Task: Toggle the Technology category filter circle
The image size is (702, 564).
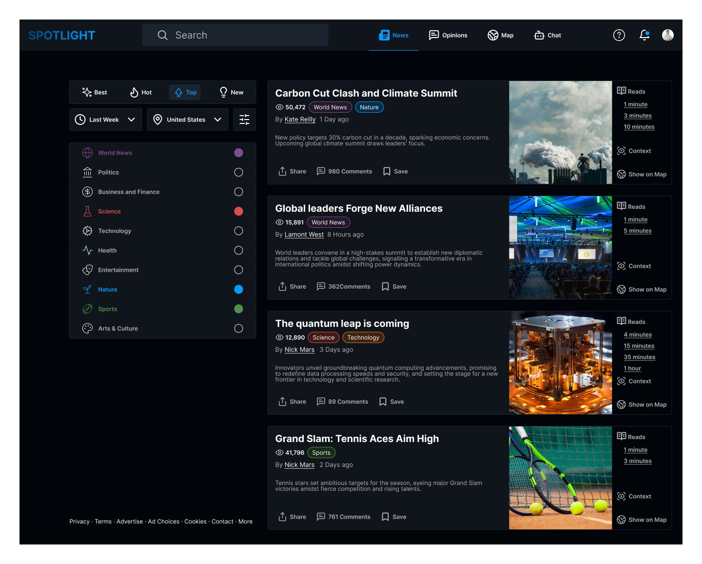Action: click(x=238, y=231)
